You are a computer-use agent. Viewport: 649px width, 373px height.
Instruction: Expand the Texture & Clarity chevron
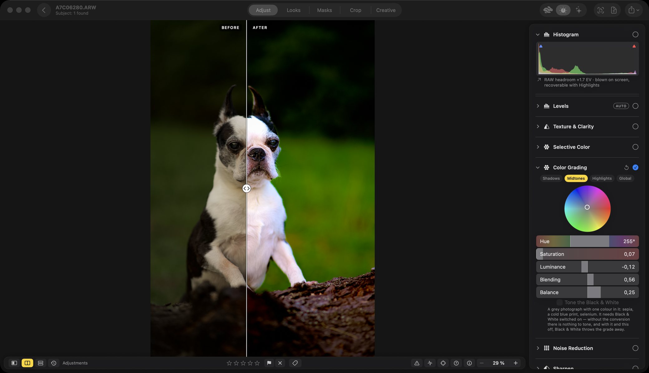coord(538,126)
